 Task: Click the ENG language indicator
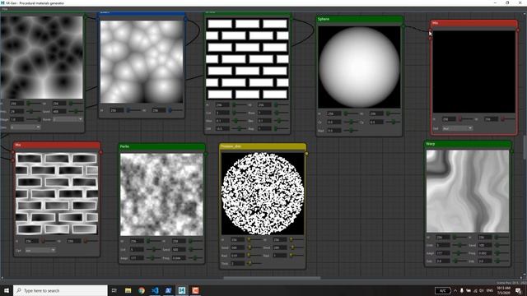click(x=490, y=290)
